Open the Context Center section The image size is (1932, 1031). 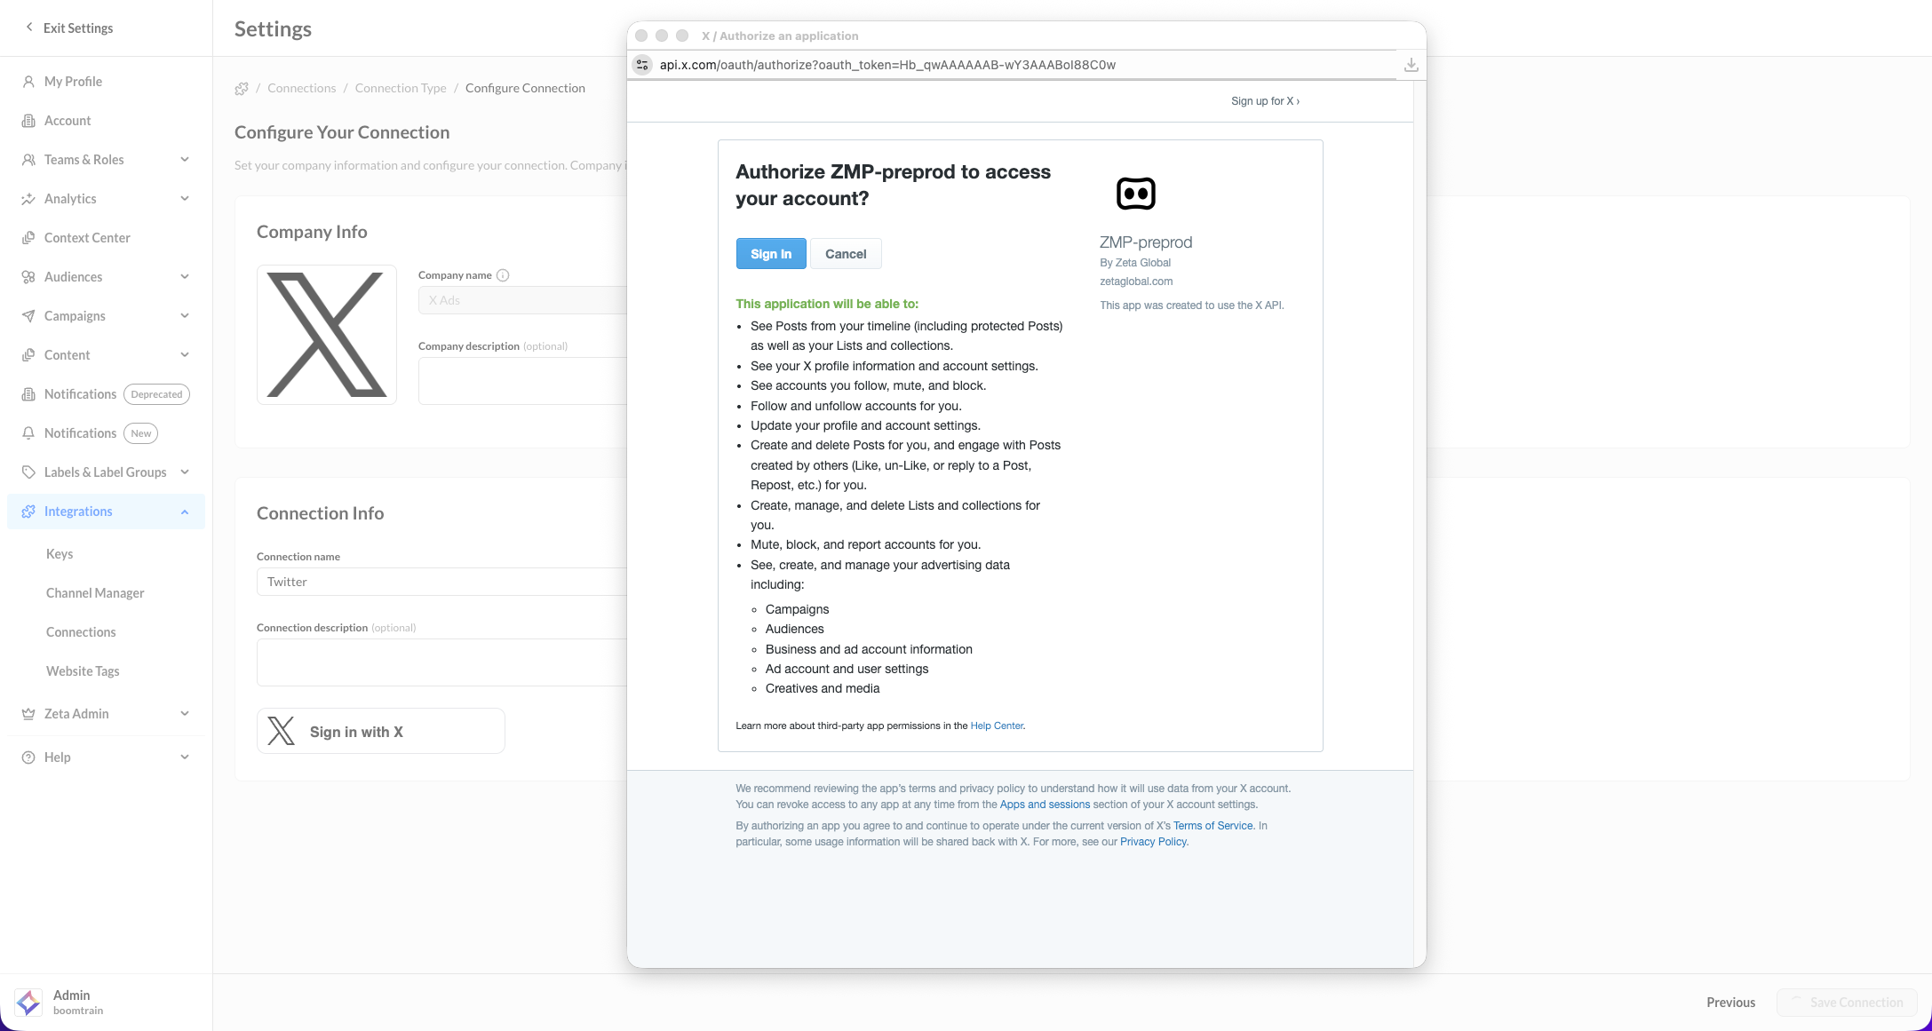(87, 238)
